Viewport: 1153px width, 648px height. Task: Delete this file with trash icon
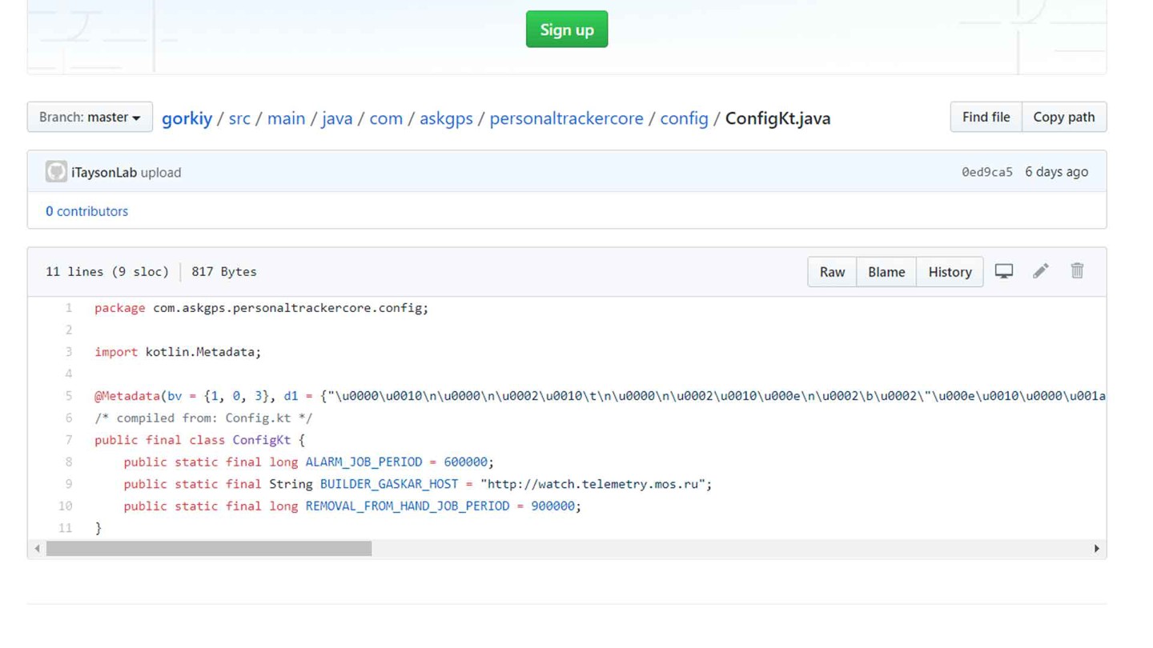1077,270
